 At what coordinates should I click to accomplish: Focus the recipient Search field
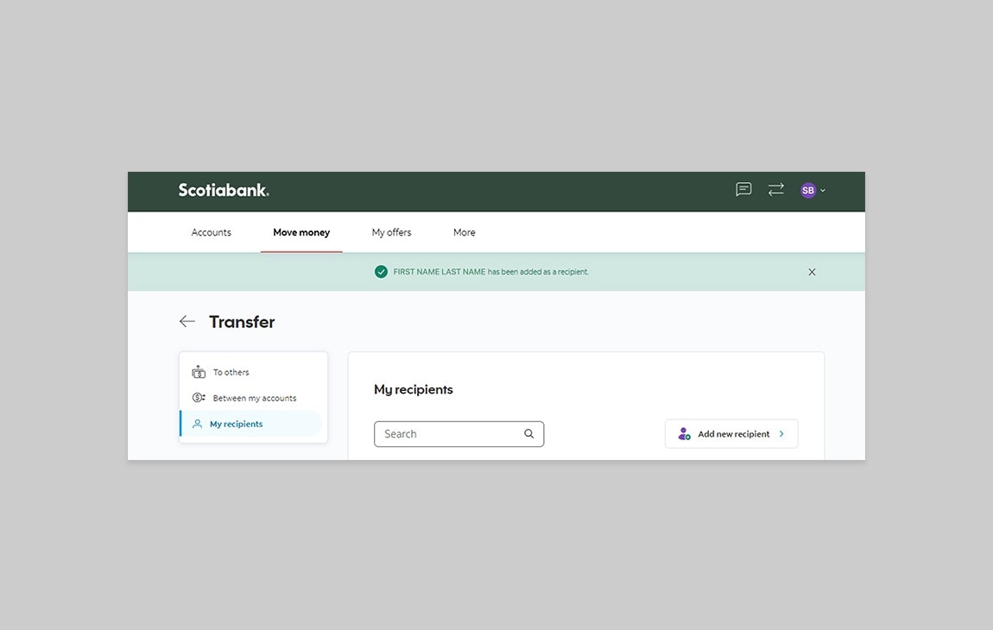[x=459, y=434]
